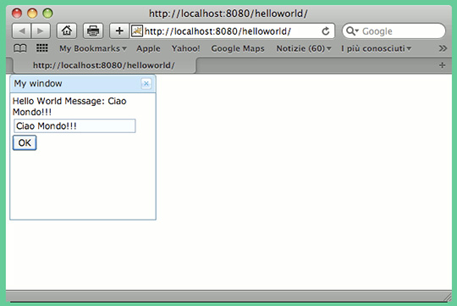Open the Google Maps bookmark
Screen dimensions: 457x306
click(x=238, y=48)
